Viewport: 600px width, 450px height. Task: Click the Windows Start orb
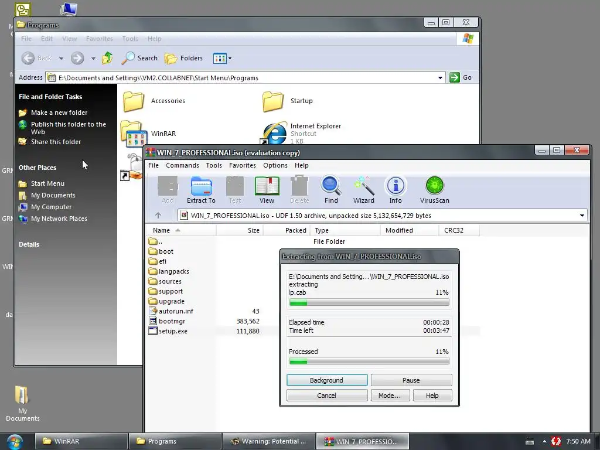point(14,442)
